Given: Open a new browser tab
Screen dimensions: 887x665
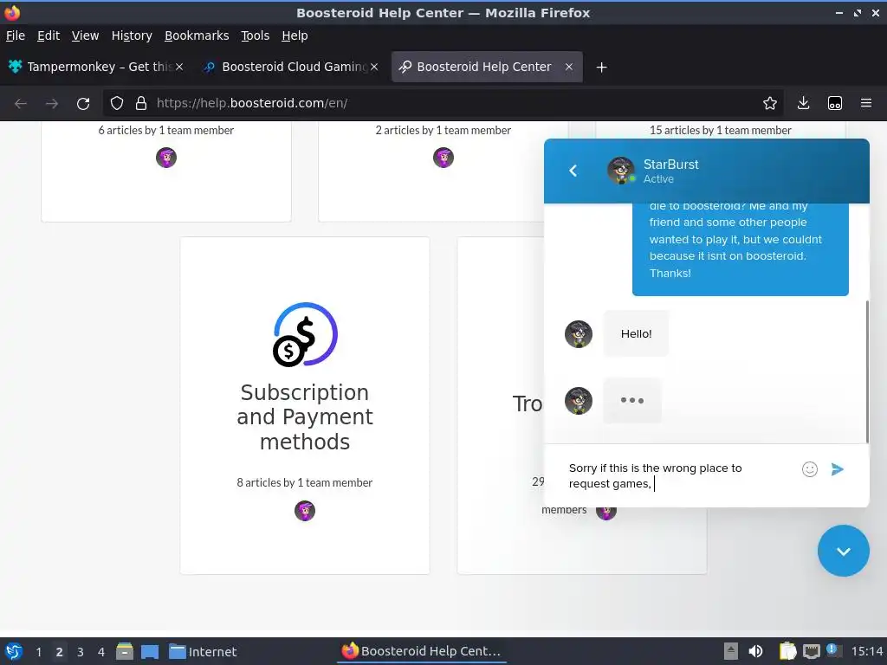Looking at the screenshot, I should pyautogui.click(x=601, y=68).
